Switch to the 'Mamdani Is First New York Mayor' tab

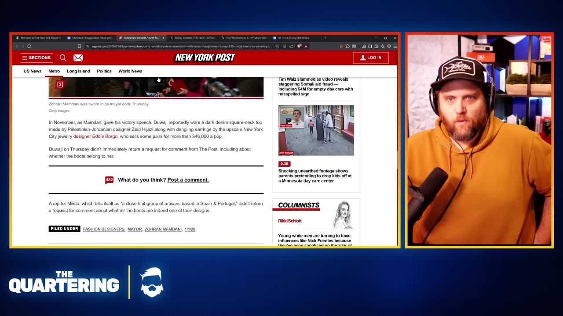pos(39,38)
